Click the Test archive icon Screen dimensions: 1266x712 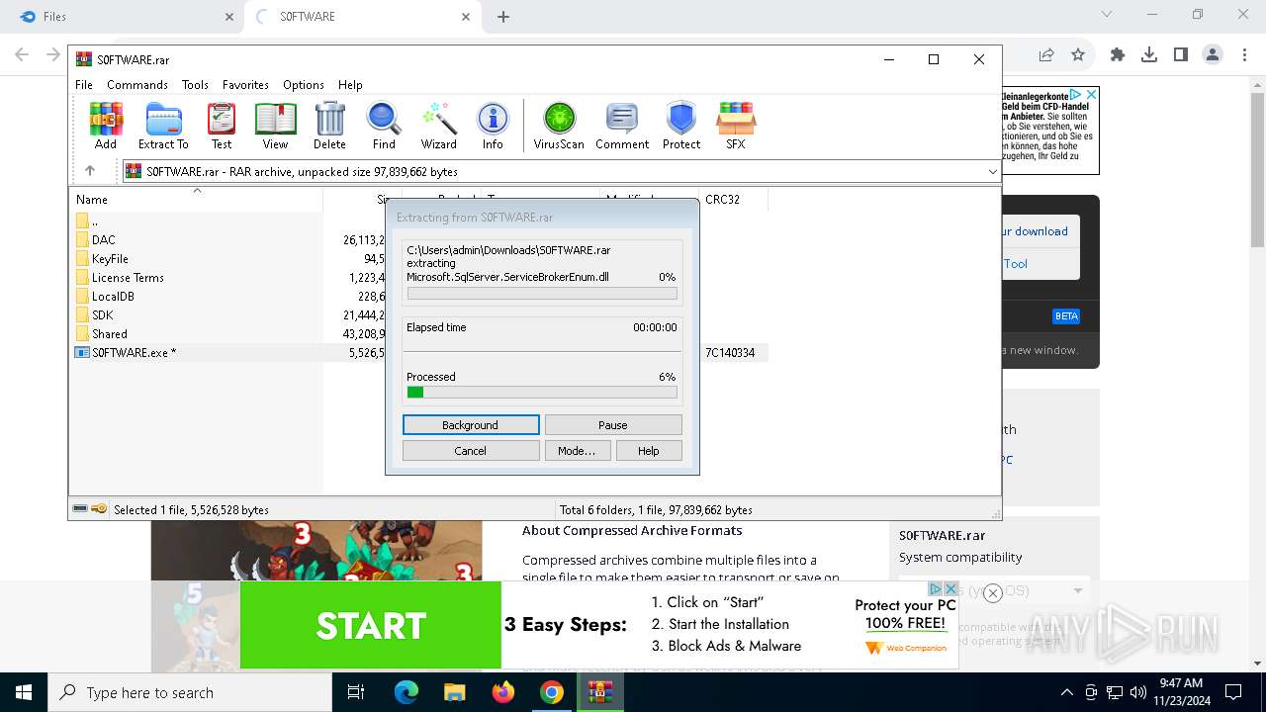[x=222, y=126]
